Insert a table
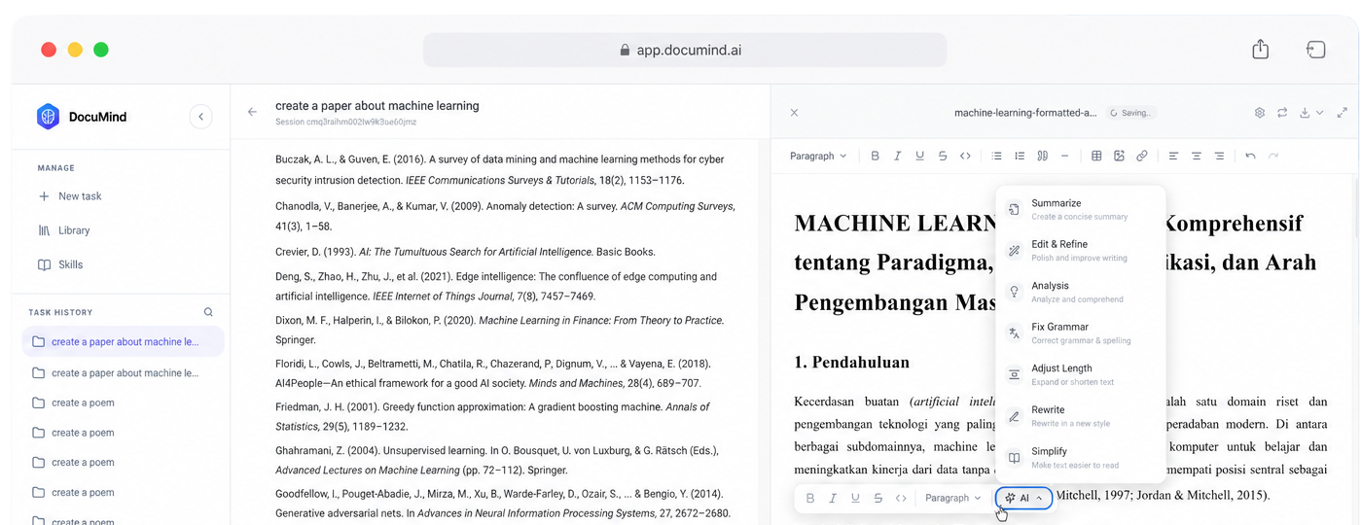 click(1096, 156)
